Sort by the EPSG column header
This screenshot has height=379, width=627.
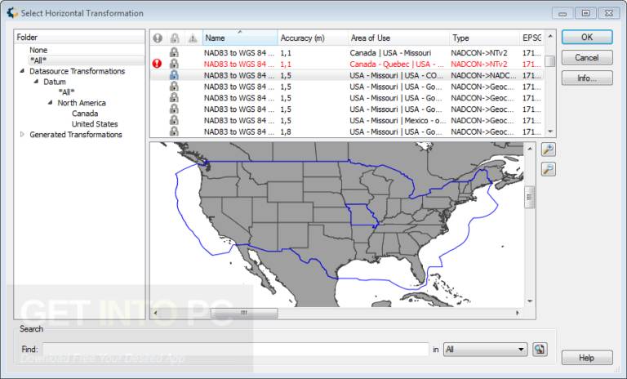pos(531,38)
